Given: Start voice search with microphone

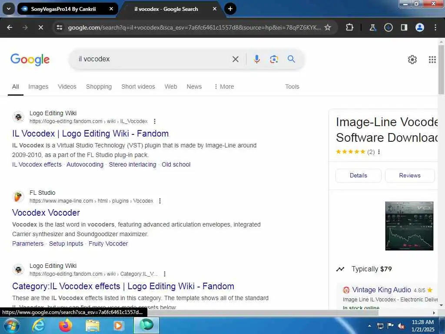Looking at the screenshot, I should [x=256, y=59].
